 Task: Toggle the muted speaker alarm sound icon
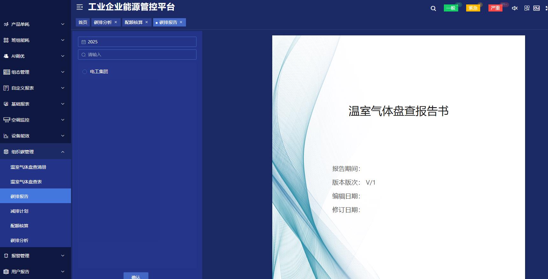pyautogui.click(x=515, y=8)
